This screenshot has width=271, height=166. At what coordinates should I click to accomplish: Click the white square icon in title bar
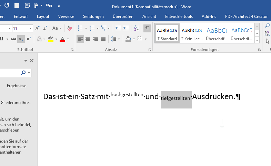click(17, 6)
